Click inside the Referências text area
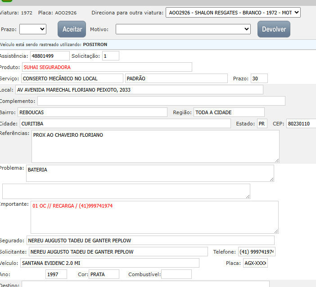316x287 pixels. click(x=155, y=146)
